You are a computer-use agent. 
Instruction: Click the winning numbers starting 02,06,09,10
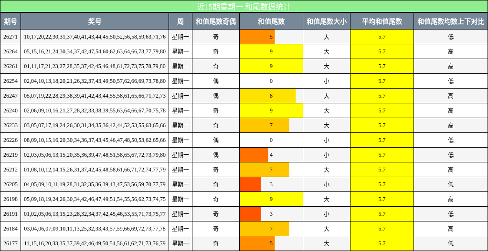click(95, 110)
